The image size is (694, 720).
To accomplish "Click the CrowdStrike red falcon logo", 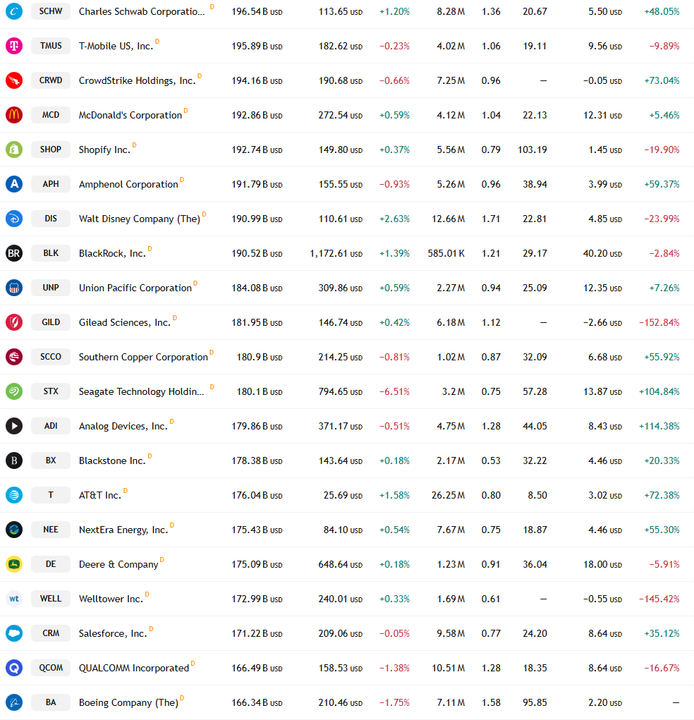I will [x=14, y=80].
